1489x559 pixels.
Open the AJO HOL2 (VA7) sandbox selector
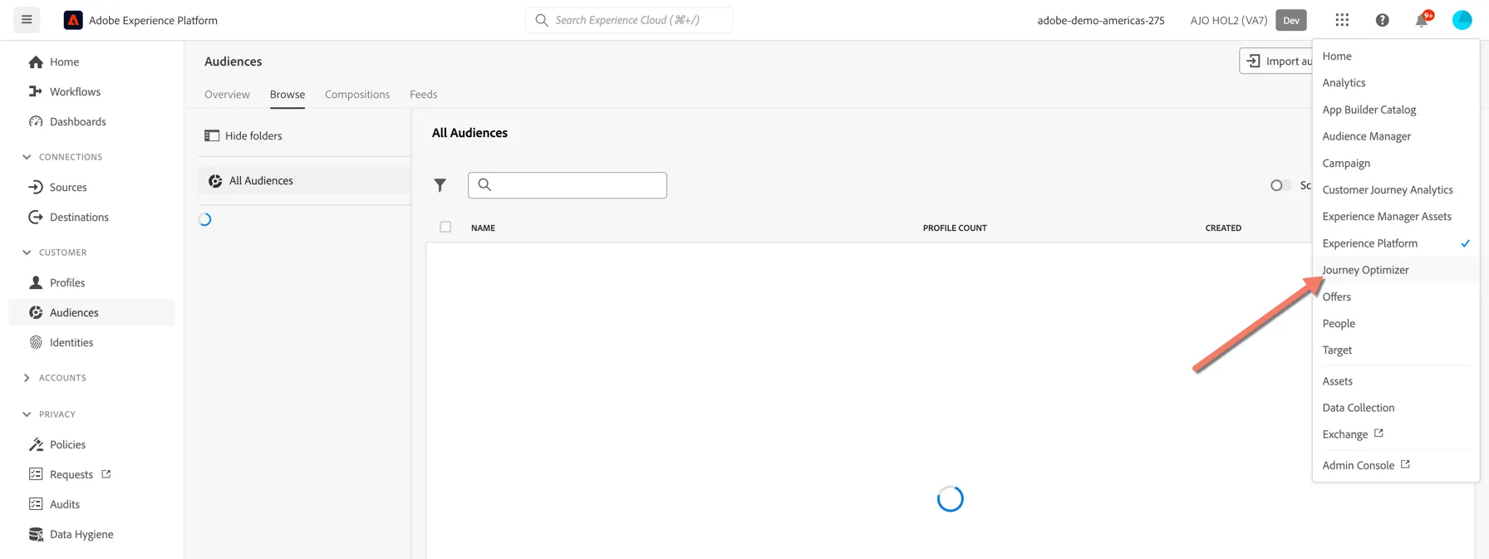click(1229, 20)
